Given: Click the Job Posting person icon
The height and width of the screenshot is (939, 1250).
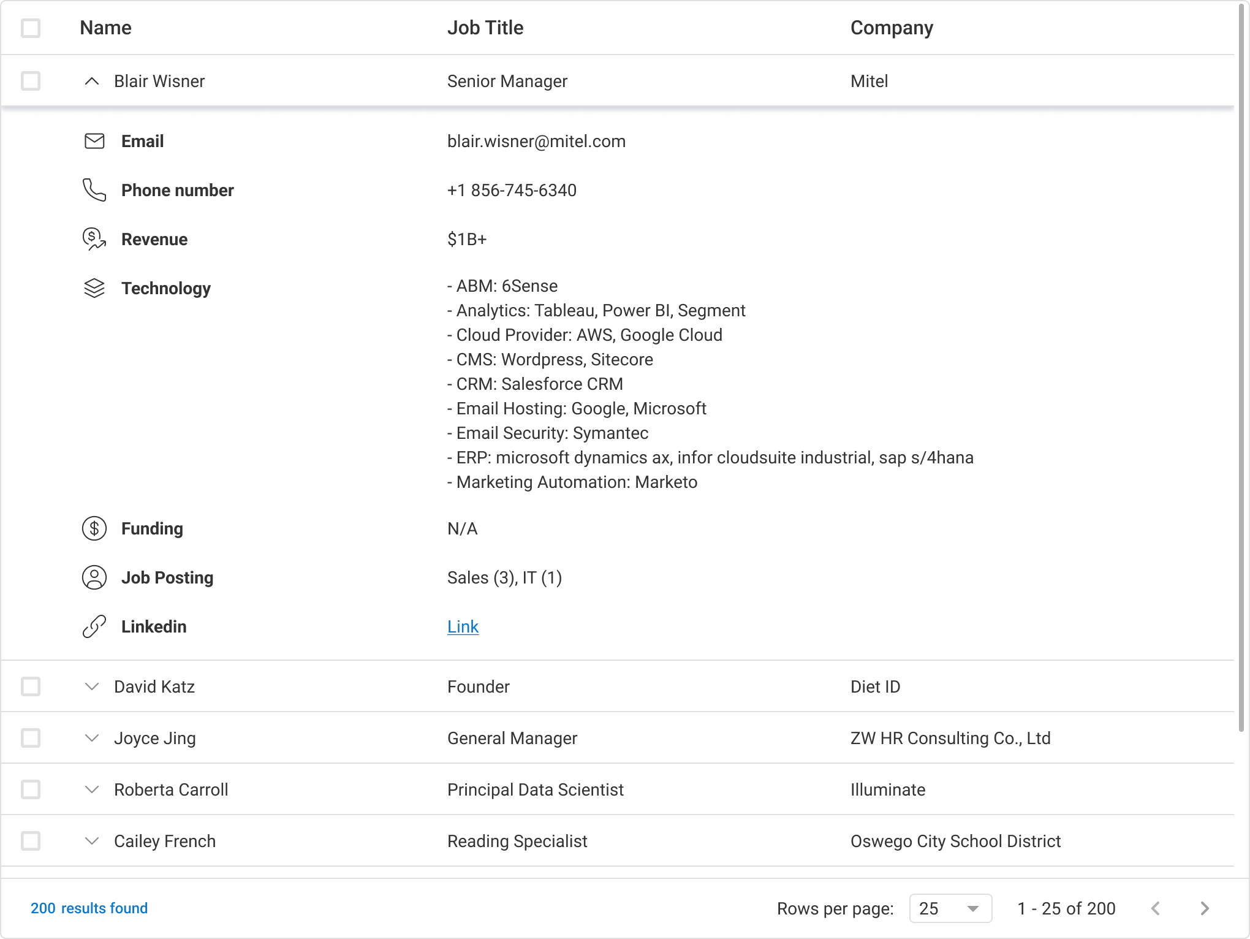Looking at the screenshot, I should click(94, 577).
